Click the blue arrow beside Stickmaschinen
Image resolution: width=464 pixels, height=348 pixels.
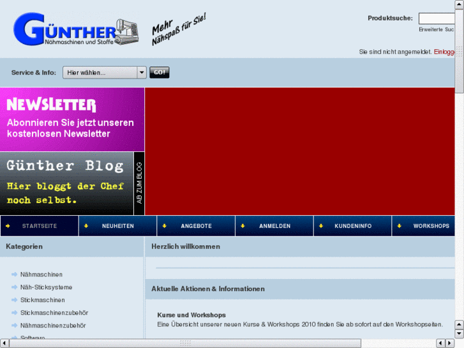pyautogui.click(x=14, y=300)
